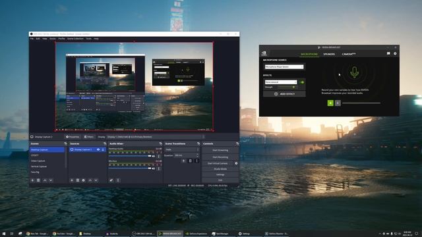Open Desktop Audio three-dot options menu

(x=159, y=156)
